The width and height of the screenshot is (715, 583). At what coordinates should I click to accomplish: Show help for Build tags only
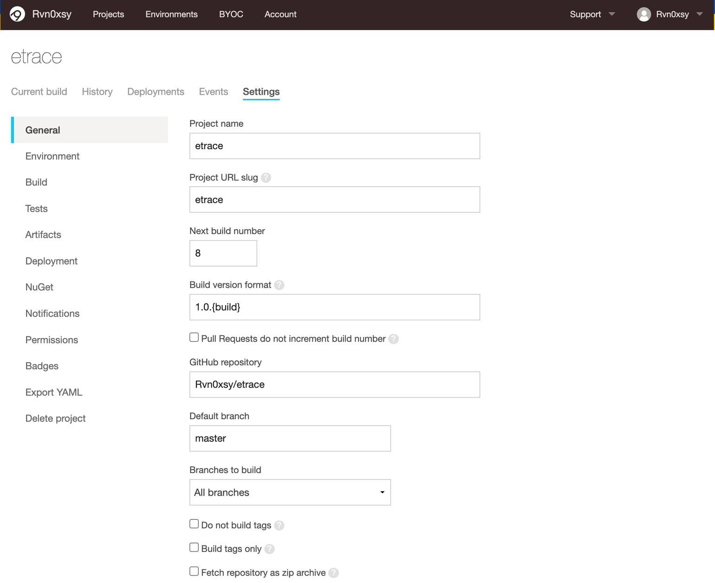(269, 549)
